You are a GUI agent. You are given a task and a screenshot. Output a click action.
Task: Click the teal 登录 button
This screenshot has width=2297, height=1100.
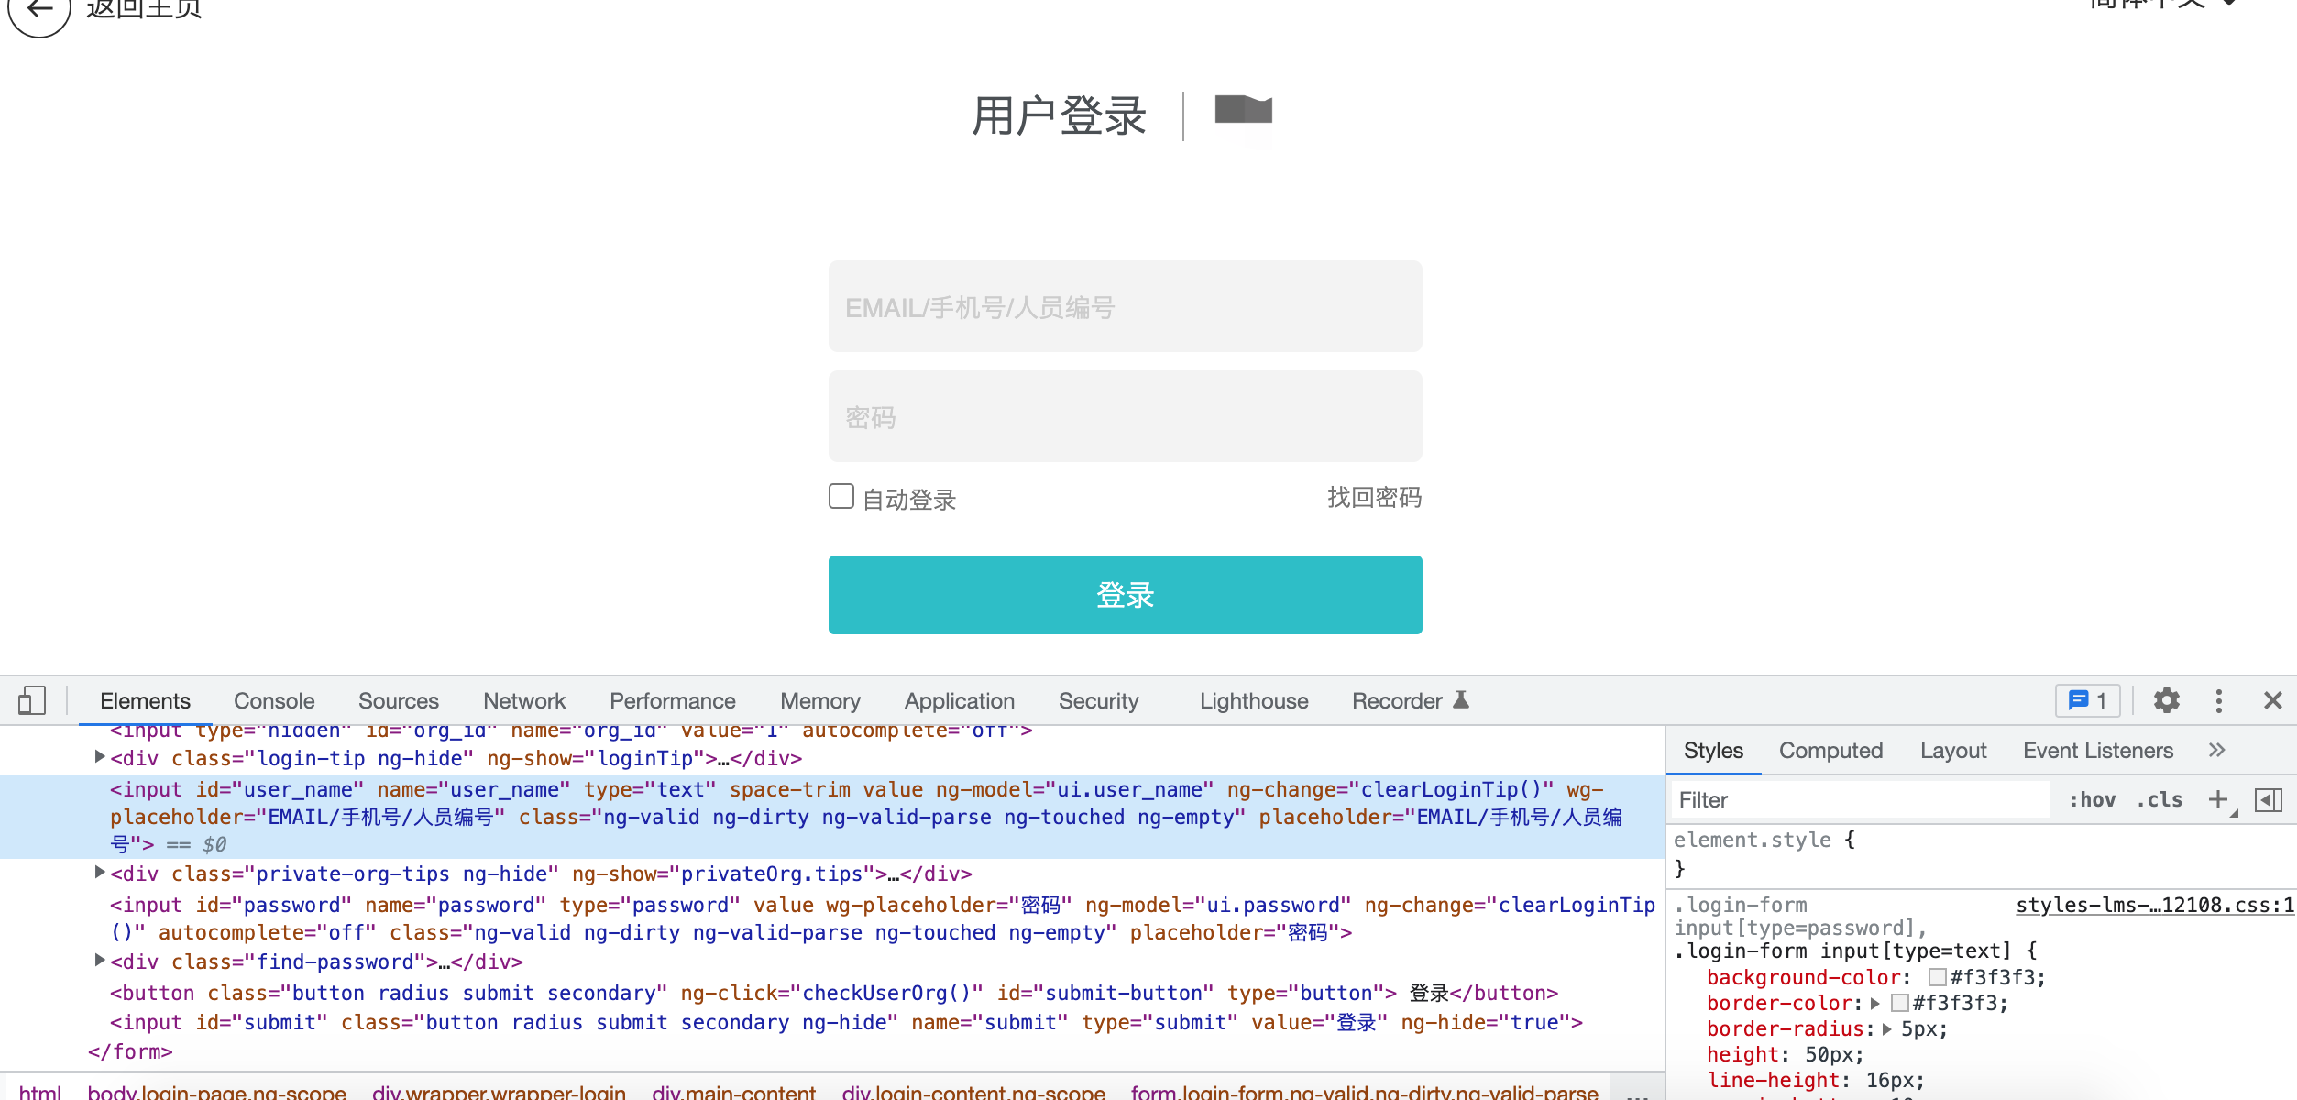pyautogui.click(x=1125, y=594)
